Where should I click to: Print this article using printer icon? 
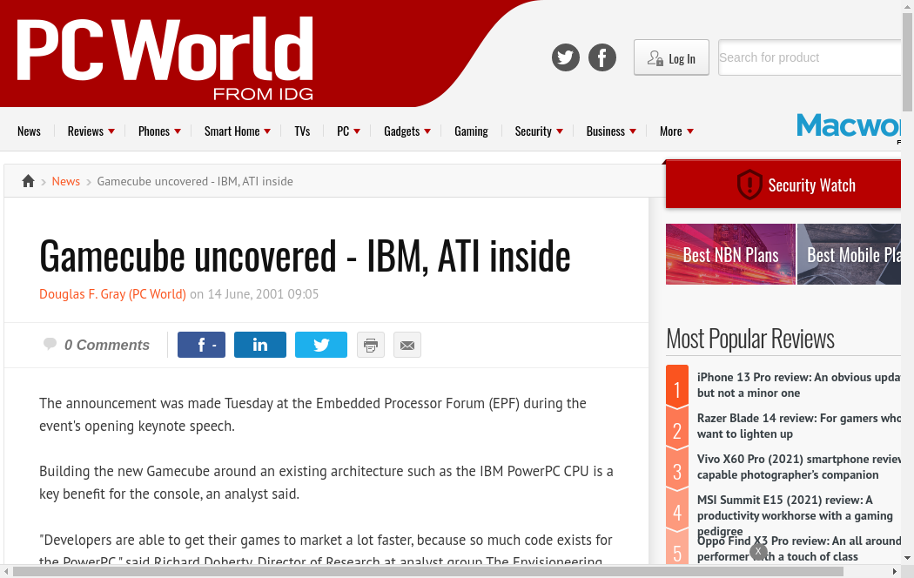[x=371, y=345]
